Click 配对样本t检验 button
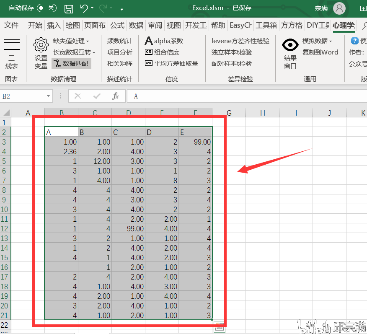Image resolution: width=367 pixels, height=334 pixels. 232,63
